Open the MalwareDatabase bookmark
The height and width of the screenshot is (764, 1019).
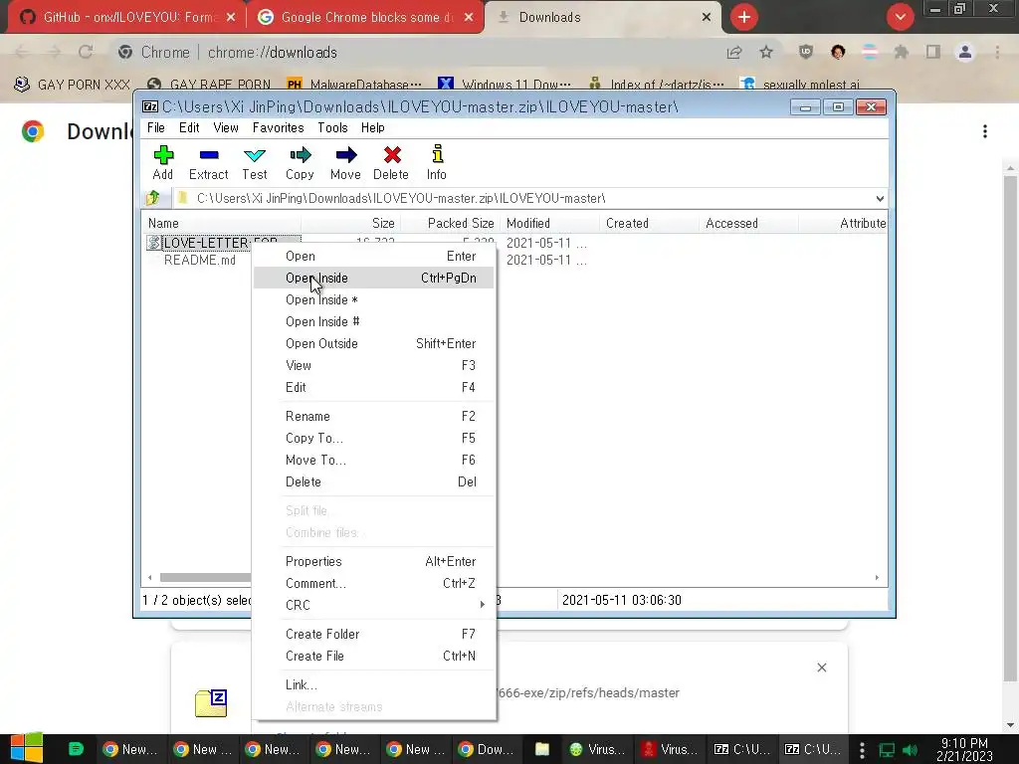coord(354,85)
